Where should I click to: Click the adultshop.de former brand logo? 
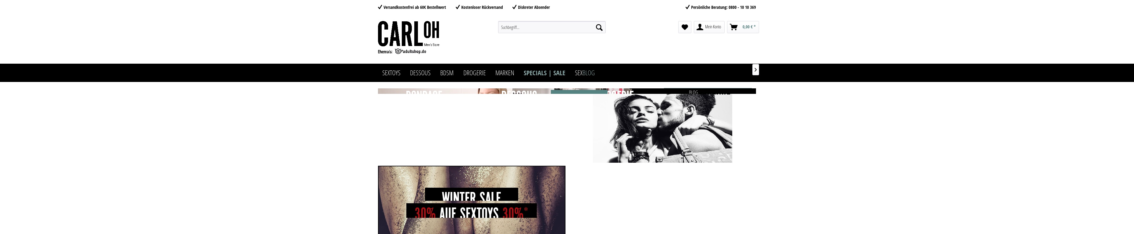click(x=410, y=51)
